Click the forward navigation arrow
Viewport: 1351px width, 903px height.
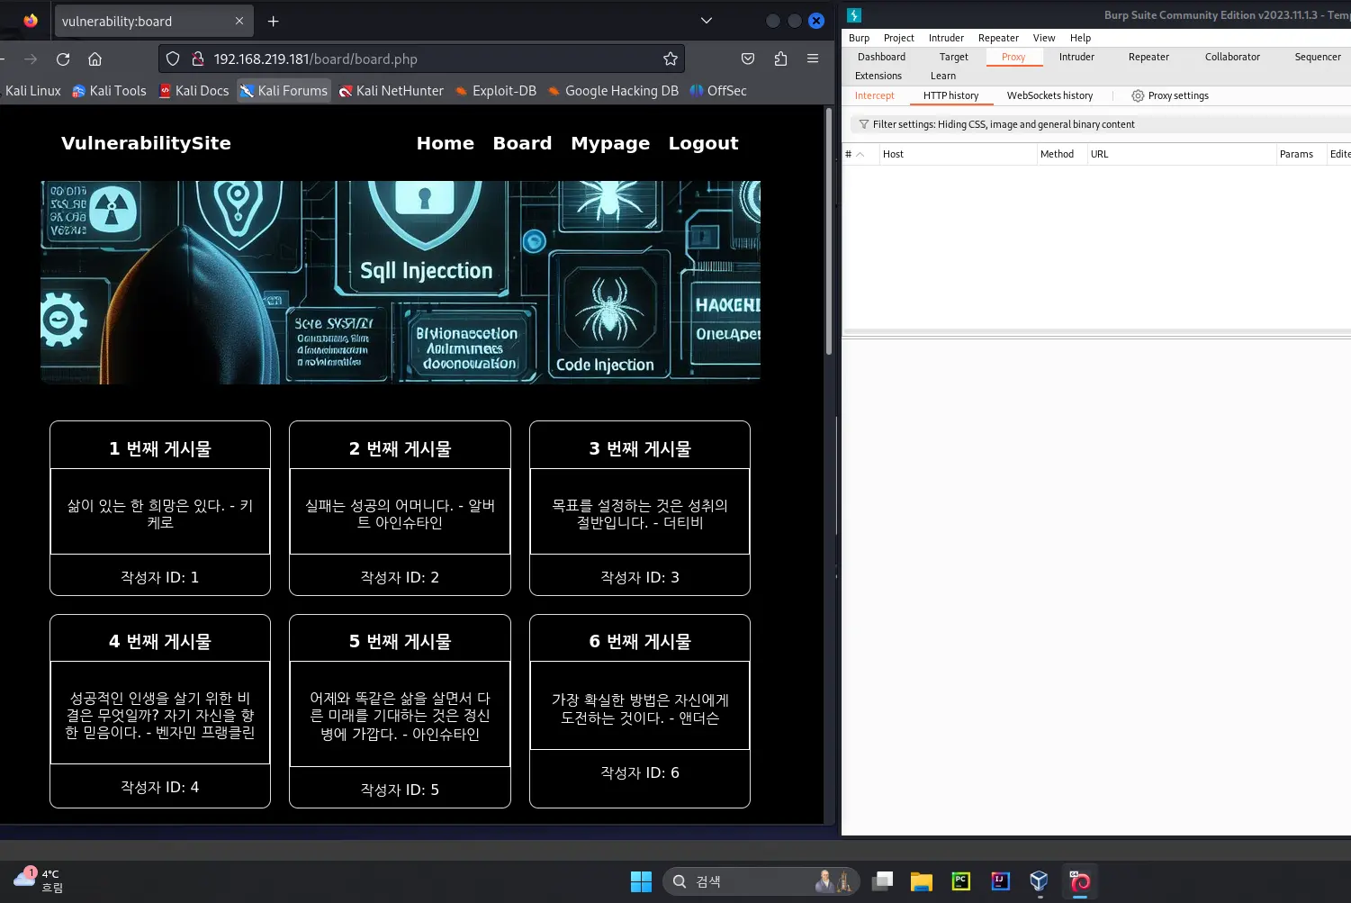pos(31,59)
